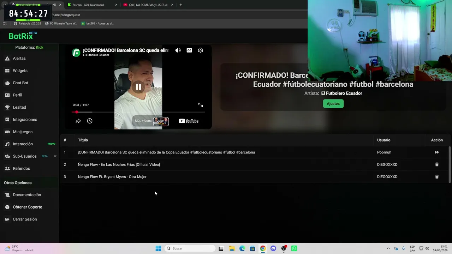This screenshot has width=452, height=254.
Task: Open Discord from the taskbar
Action: 273,248
